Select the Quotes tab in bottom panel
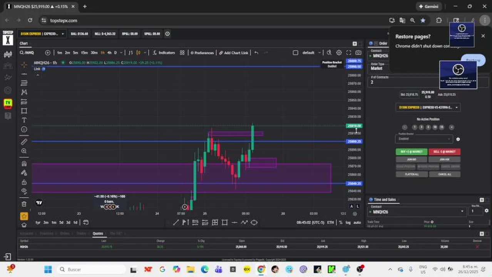The height and width of the screenshot is (277, 492). [98, 234]
